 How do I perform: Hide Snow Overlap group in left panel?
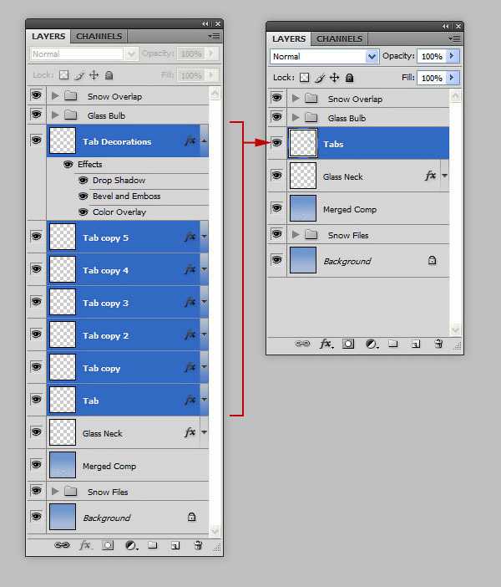[x=36, y=94]
